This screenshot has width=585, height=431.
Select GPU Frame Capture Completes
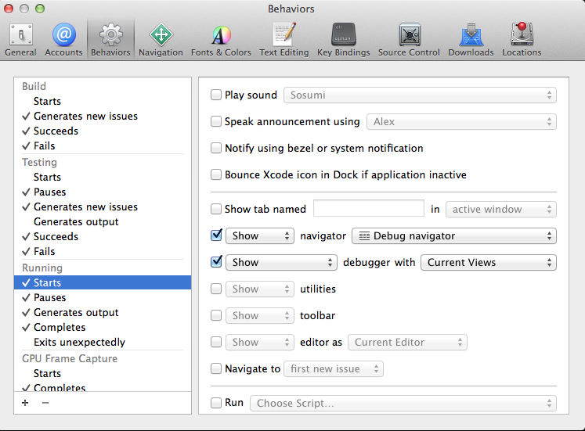pos(103,386)
